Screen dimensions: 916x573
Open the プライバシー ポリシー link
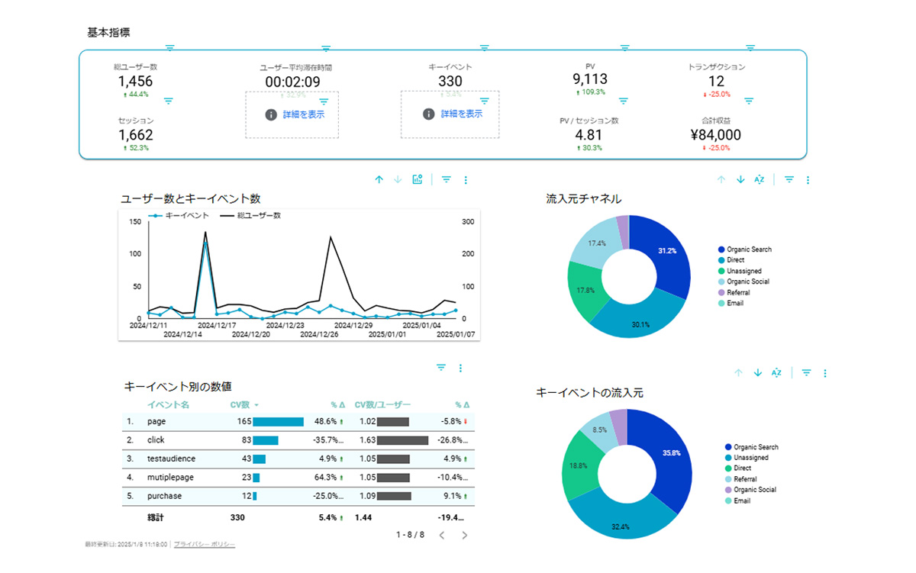click(205, 545)
